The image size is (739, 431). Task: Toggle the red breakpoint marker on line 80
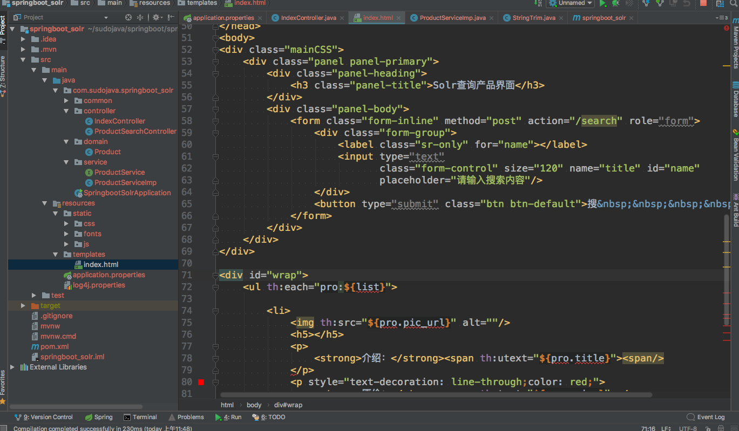tap(201, 382)
